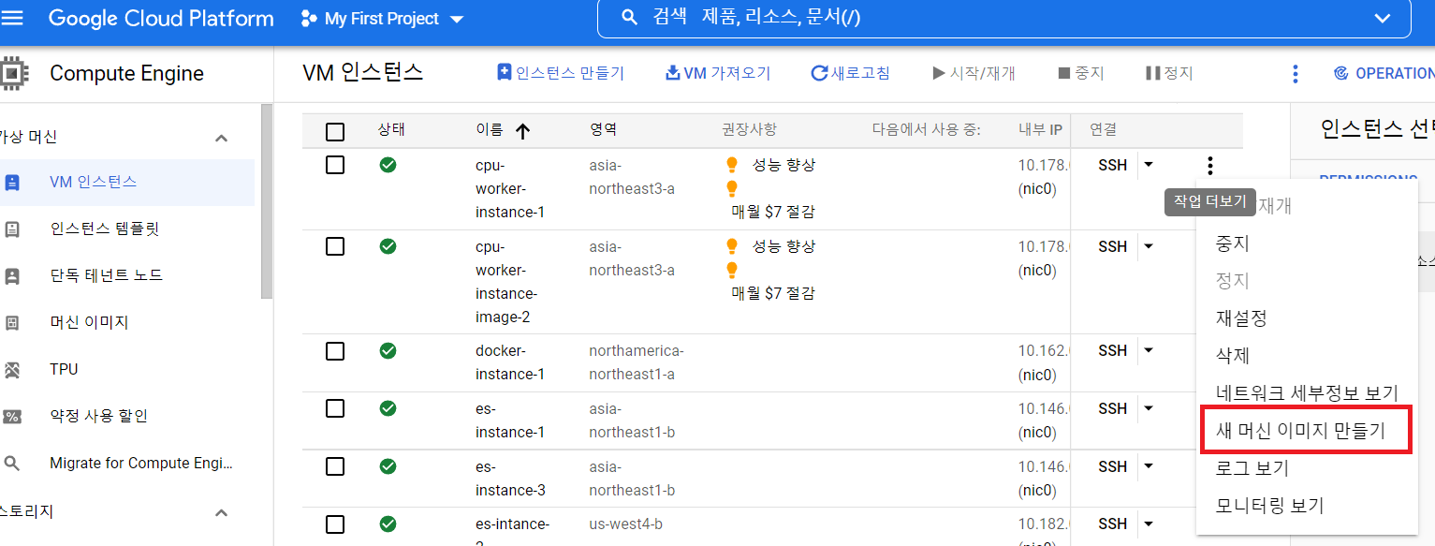Open 작업 더보기 for cpu-worker-instance-1

(1210, 166)
